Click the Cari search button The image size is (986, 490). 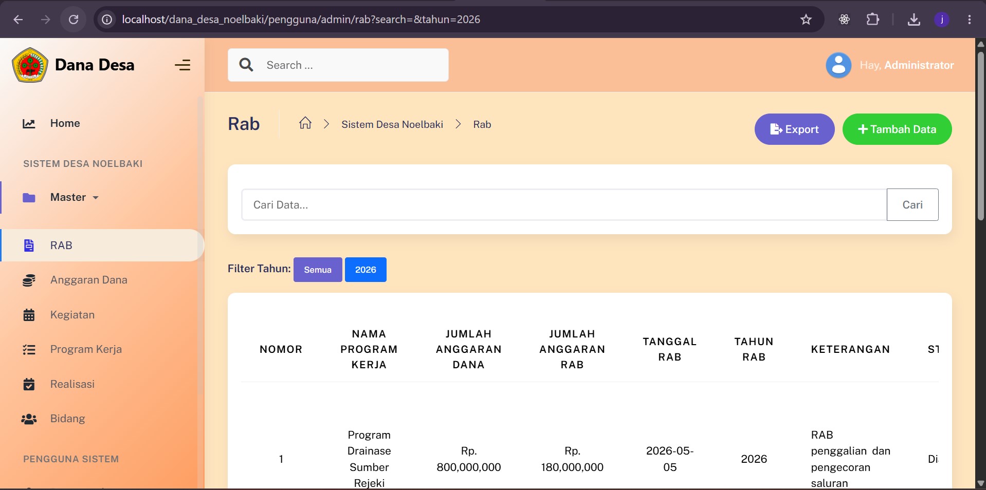pyautogui.click(x=912, y=204)
